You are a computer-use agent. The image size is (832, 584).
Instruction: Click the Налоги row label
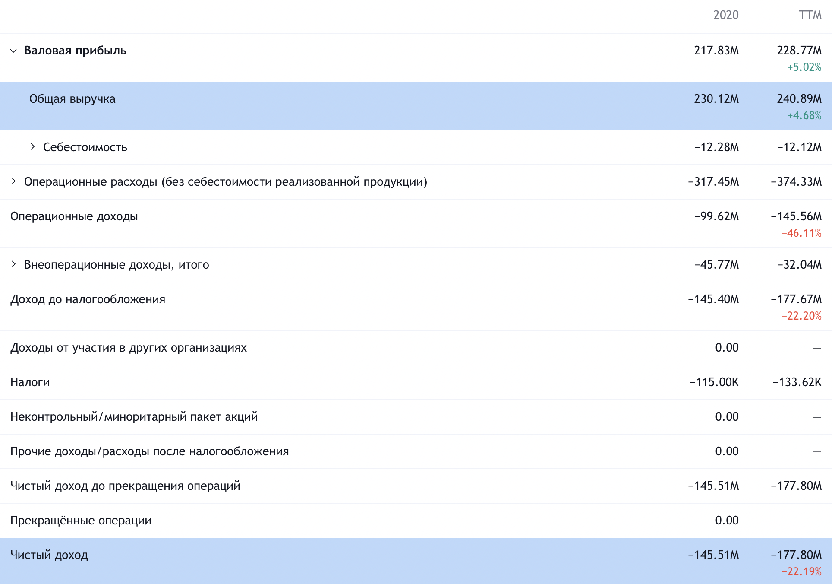point(30,382)
